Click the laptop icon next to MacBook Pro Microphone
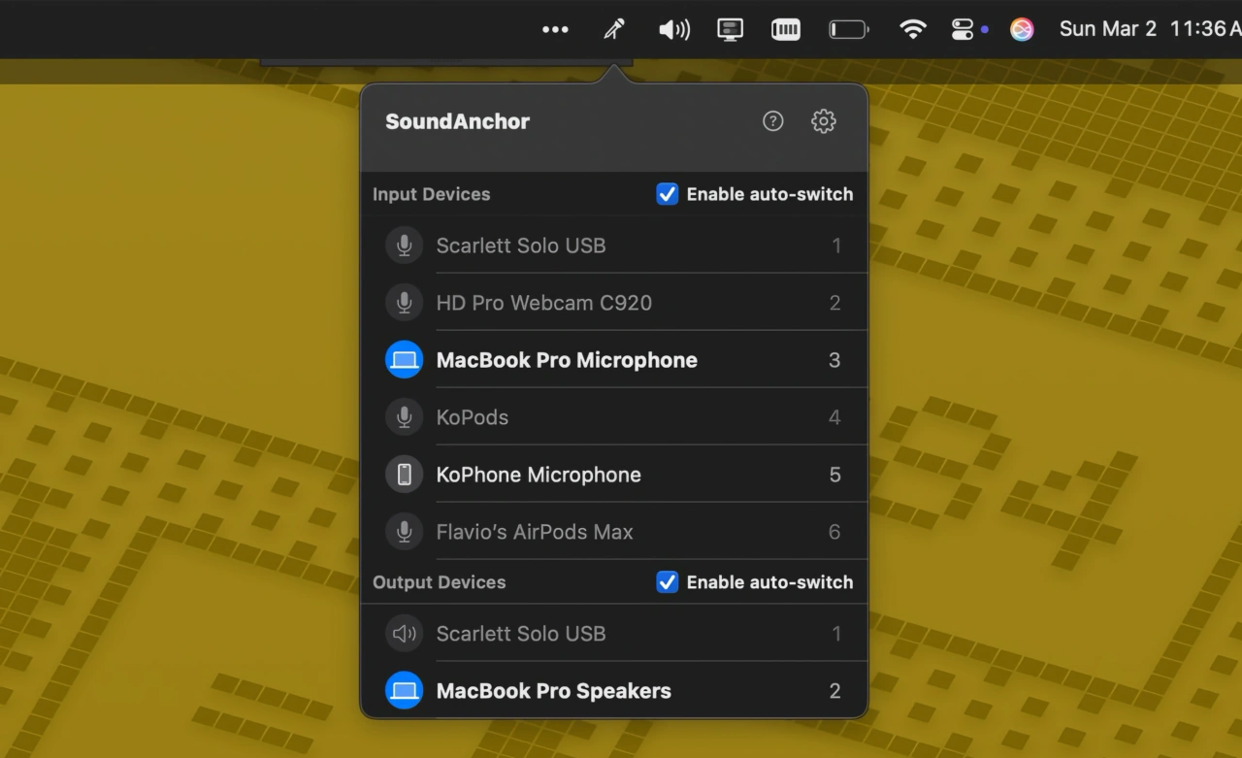Screen dimensions: 1242x758 (x=404, y=359)
